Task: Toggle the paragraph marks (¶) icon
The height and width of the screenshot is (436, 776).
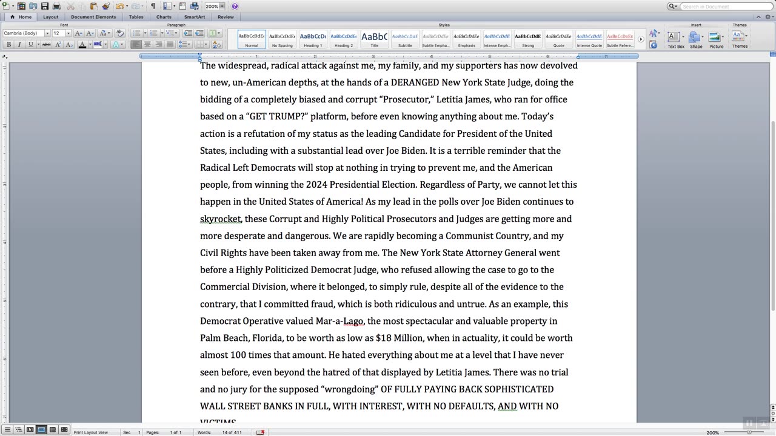Action: click(x=153, y=6)
